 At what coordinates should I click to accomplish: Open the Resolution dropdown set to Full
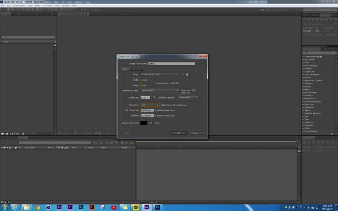(150, 105)
